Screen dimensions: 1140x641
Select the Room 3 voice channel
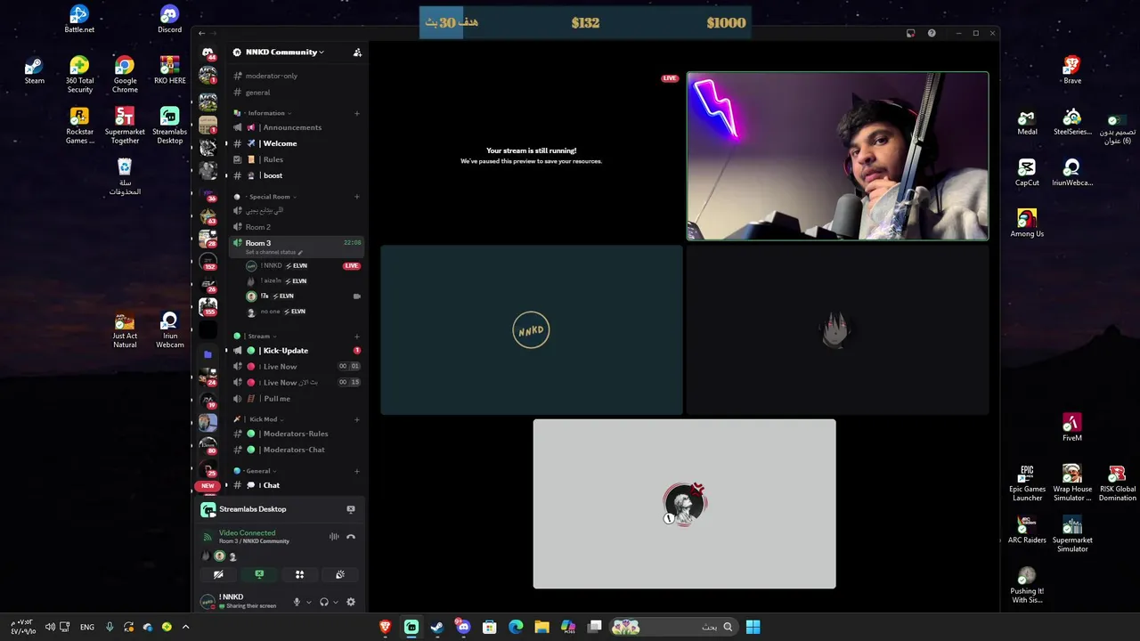pos(297,246)
